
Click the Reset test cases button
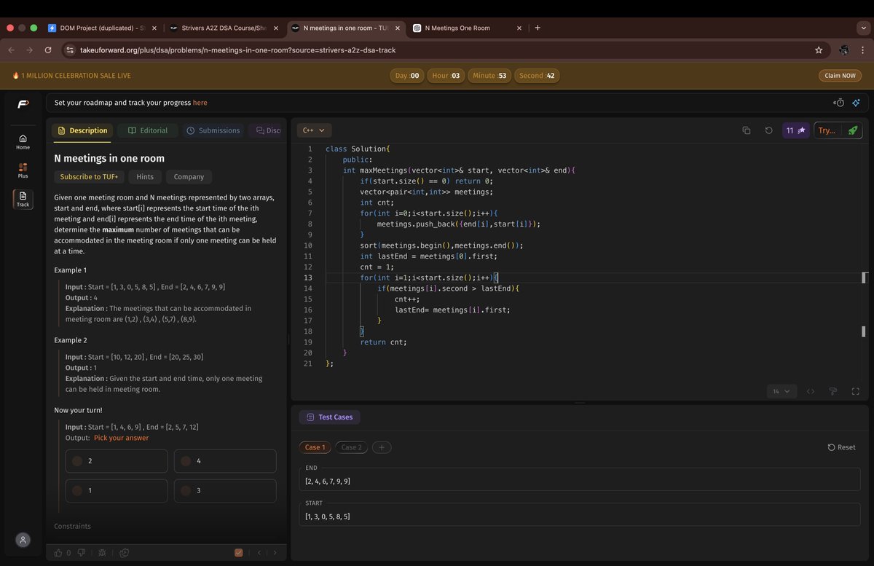[842, 447]
